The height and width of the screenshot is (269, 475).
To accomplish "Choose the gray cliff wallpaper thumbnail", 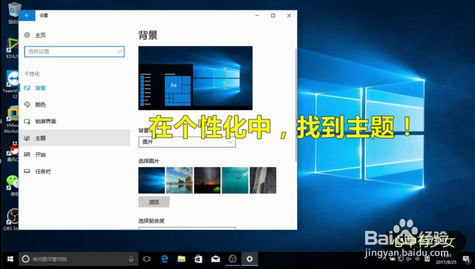I will click(263, 180).
